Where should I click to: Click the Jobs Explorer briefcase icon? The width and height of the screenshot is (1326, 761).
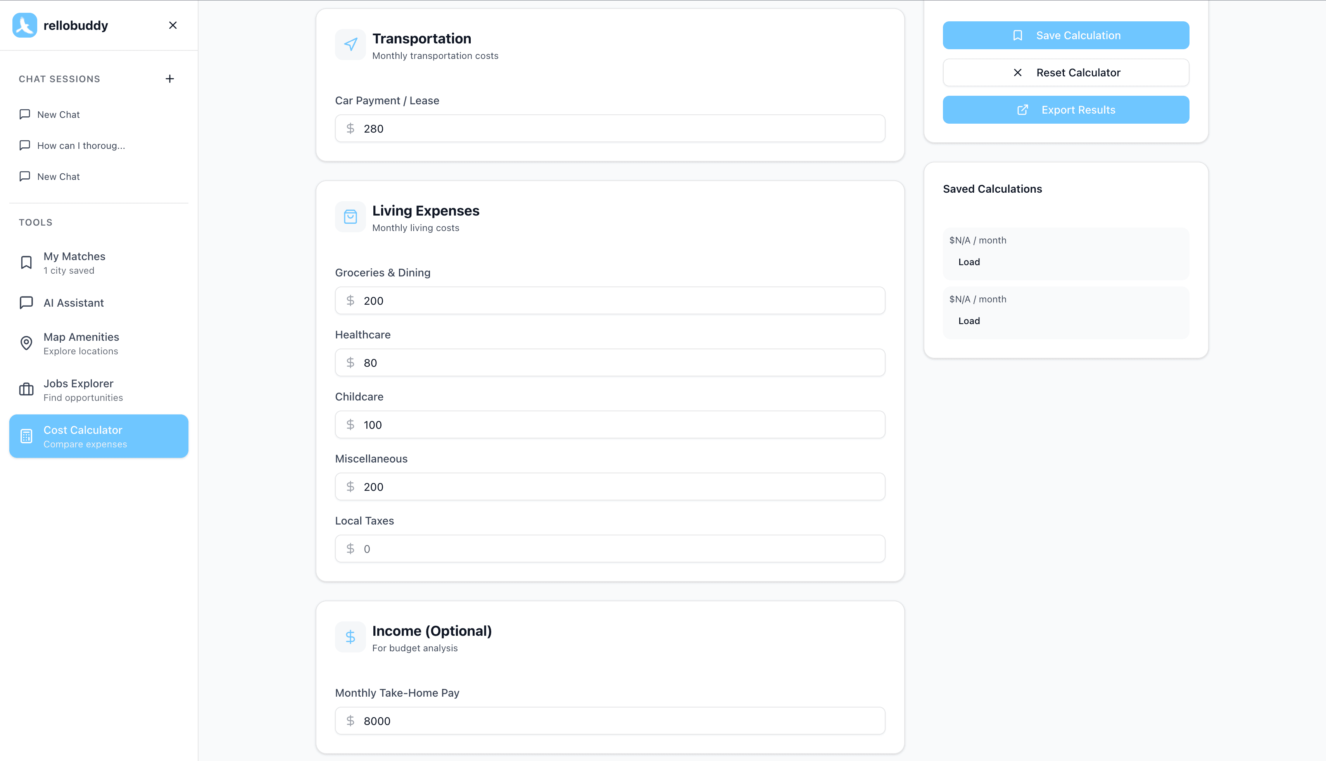[26, 389]
